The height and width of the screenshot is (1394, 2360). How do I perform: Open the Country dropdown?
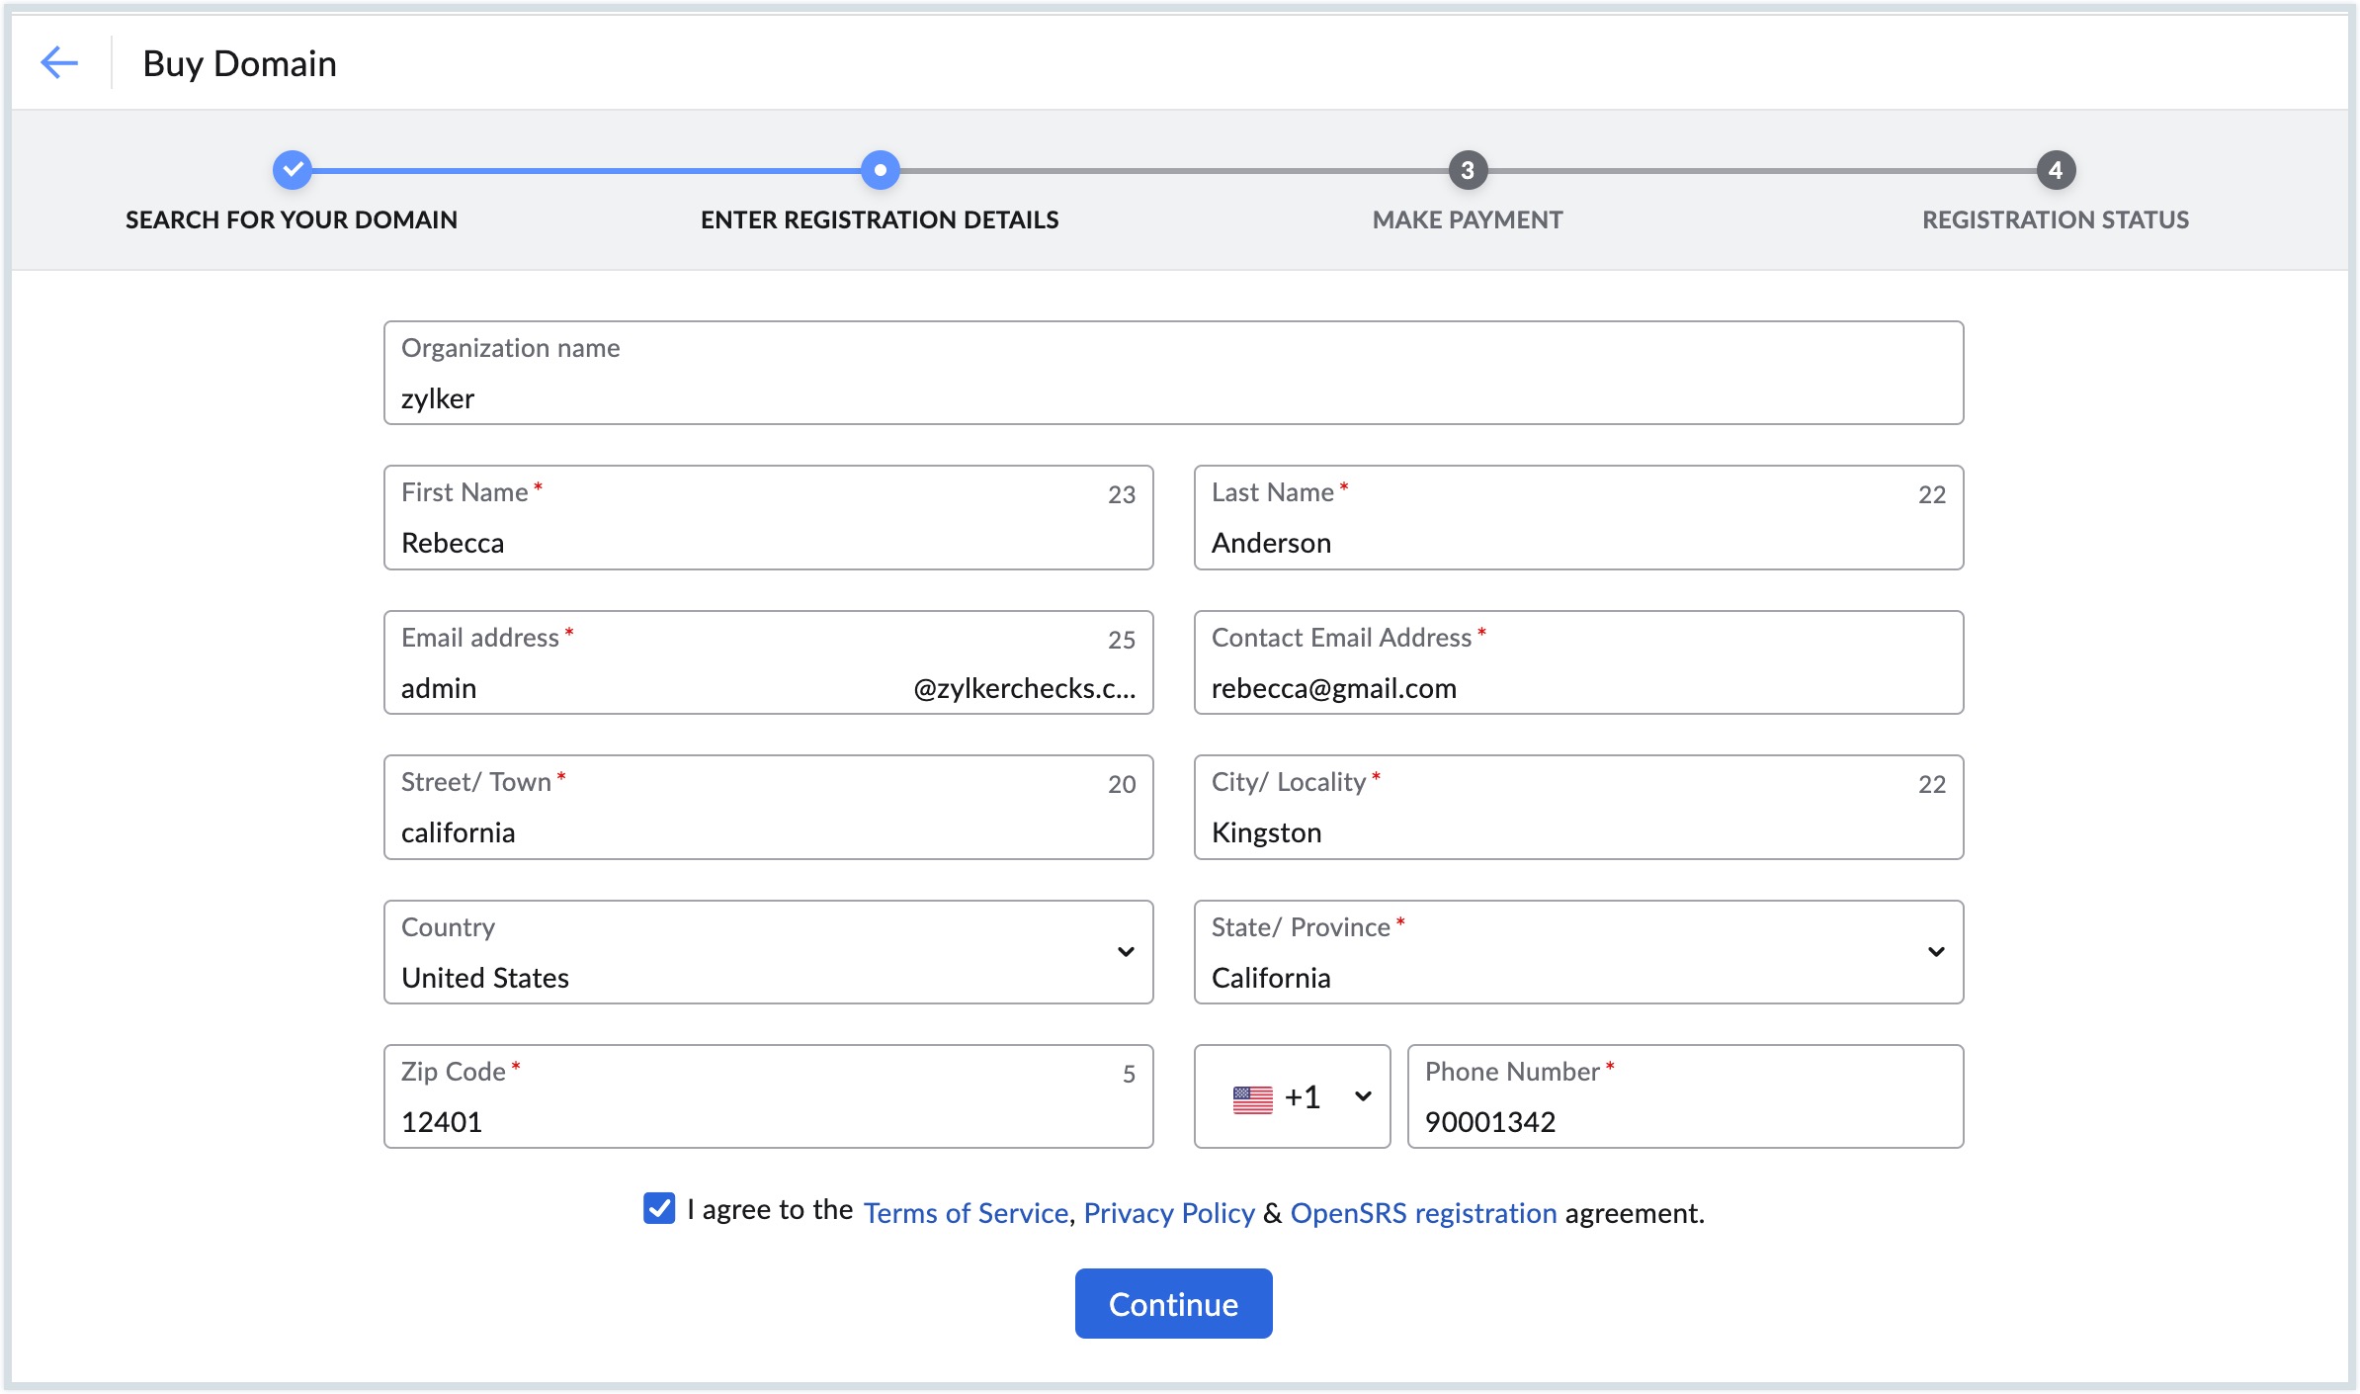(x=769, y=952)
